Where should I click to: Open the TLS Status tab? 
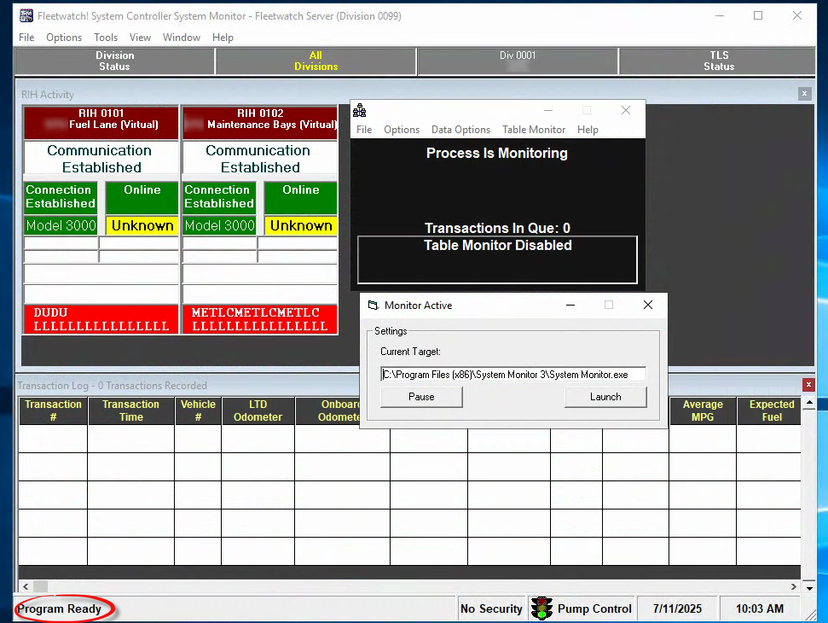tap(719, 61)
